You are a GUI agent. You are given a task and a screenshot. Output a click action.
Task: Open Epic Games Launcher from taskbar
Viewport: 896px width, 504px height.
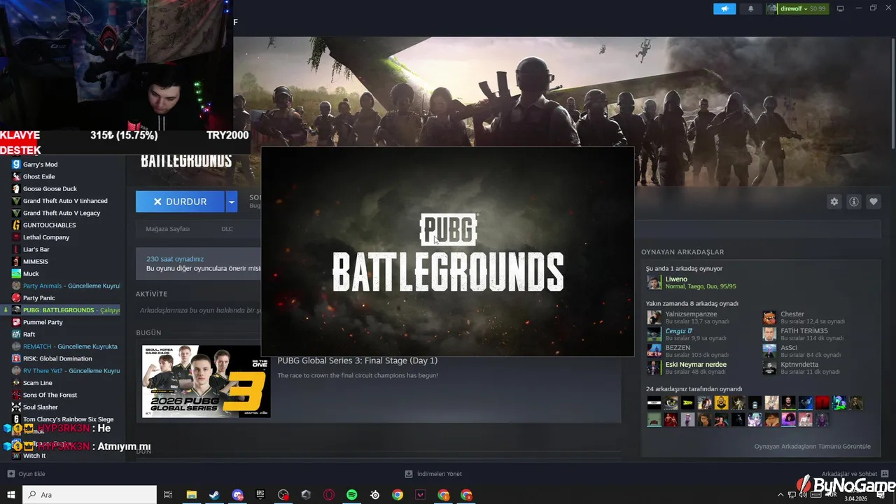click(260, 495)
